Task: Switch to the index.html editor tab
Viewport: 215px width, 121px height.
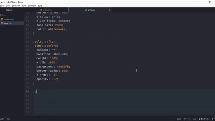Action: pyautogui.click(x=46, y=10)
